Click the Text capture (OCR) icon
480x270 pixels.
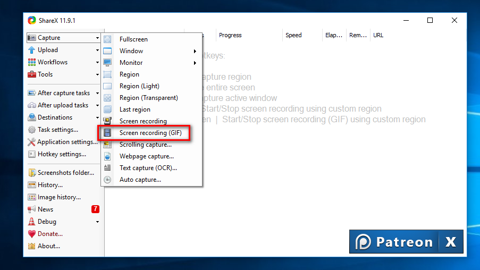107,168
